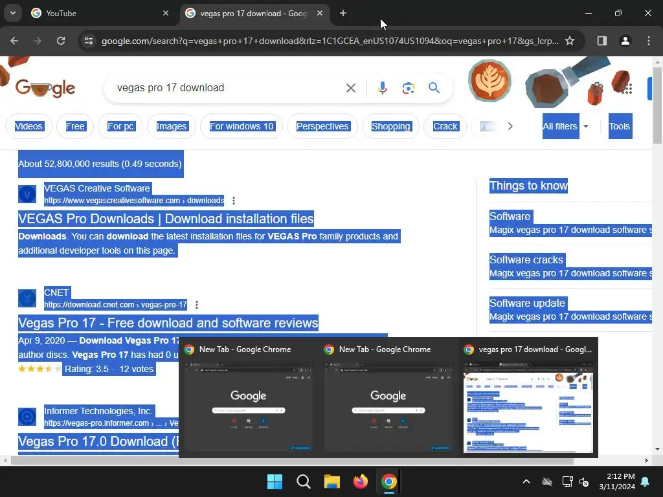This screenshot has height=497, width=663.
Task: Start voice search with microphone
Action: coord(382,88)
